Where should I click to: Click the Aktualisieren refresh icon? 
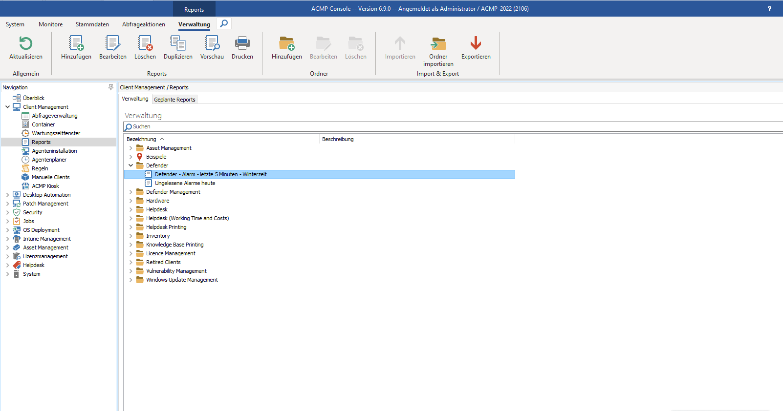(26, 43)
